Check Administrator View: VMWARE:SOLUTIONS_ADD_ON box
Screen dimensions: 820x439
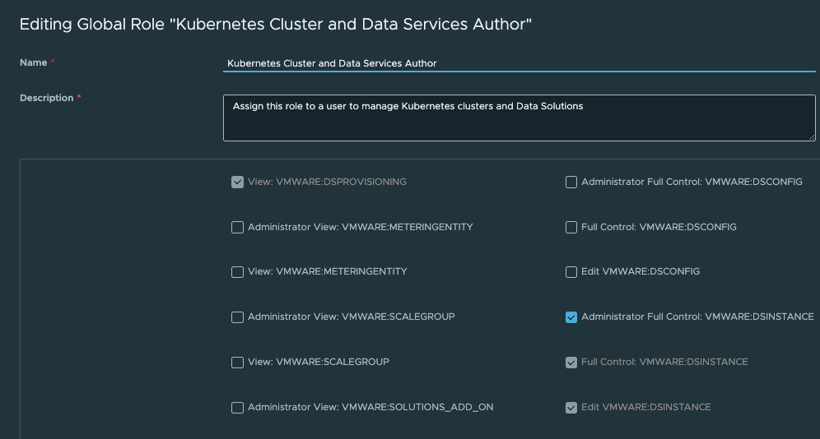[237, 408]
